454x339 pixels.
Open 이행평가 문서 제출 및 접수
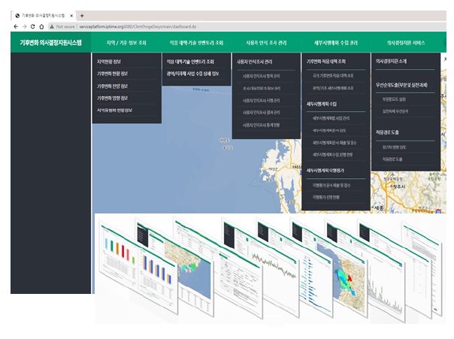click(331, 185)
